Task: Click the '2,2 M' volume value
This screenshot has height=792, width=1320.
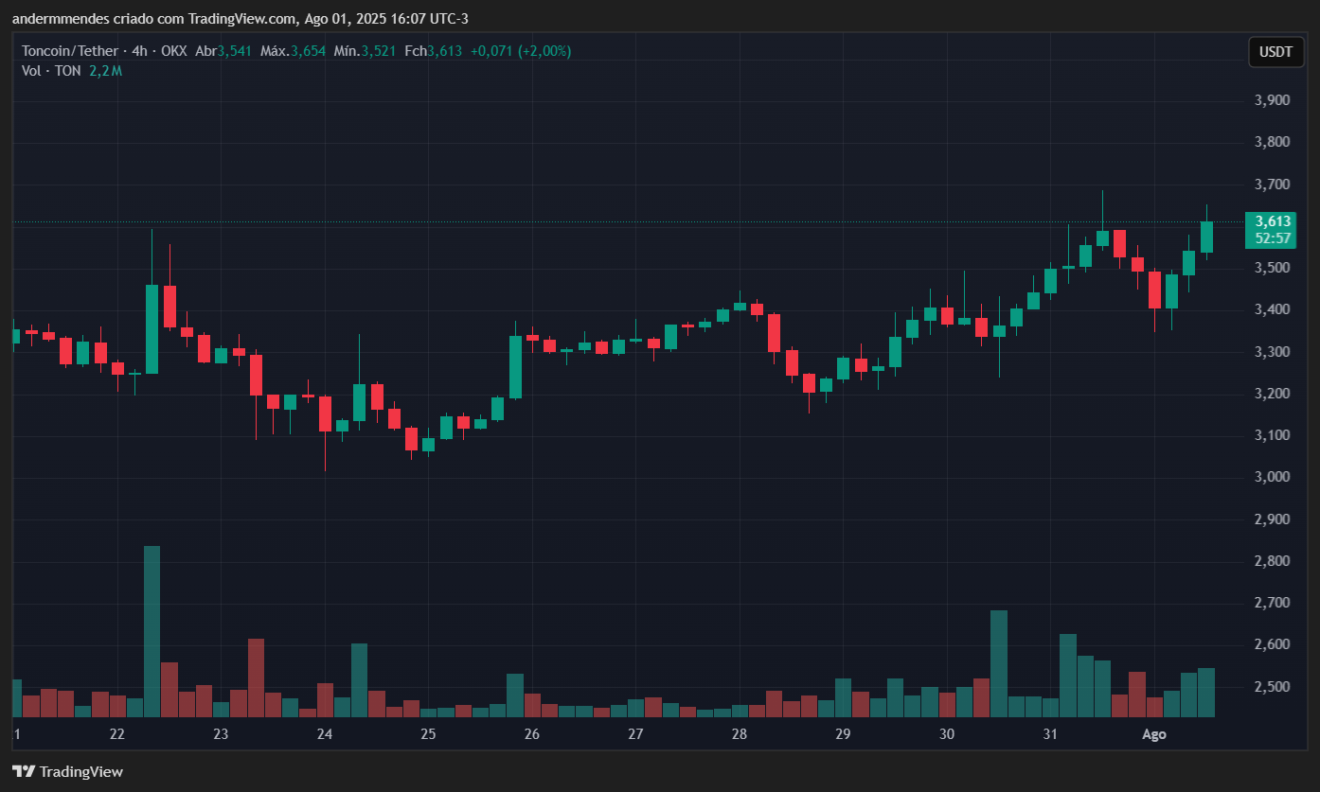Action: [x=106, y=70]
